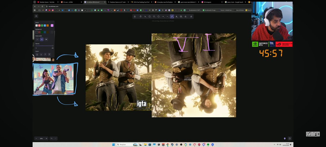Click the encryption shield icon
Image resolution: width=326 pixels, height=147 pixels.
[x=285, y=139]
